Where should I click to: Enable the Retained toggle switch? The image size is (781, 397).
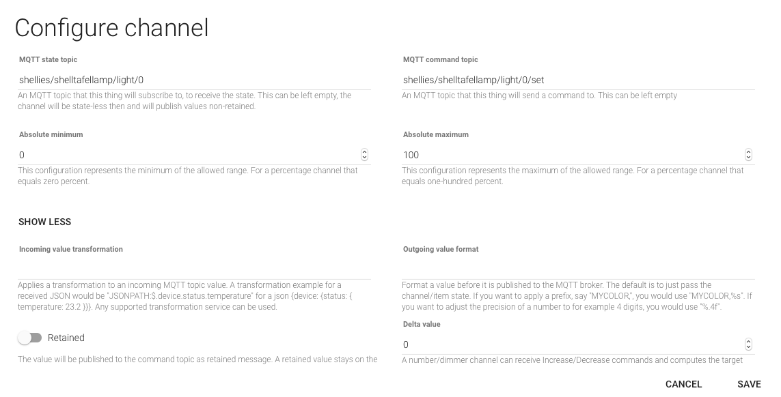click(x=30, y=338)
